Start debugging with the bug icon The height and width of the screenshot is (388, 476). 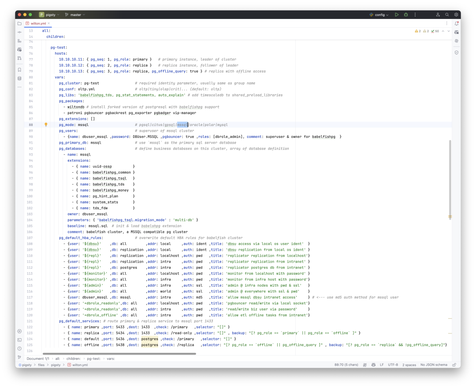click(406, 15)
